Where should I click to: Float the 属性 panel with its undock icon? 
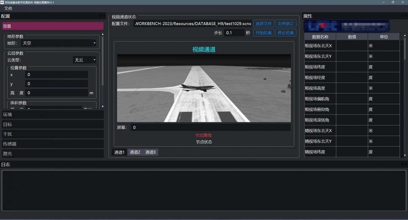click(403, 16)
